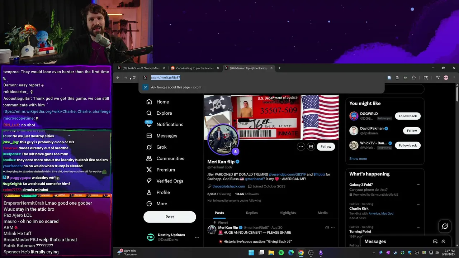The width and height of the screenshot is (459, 258).
Task: Close the MeriKan flip browser tab
Action: click(x=271, y=68)
